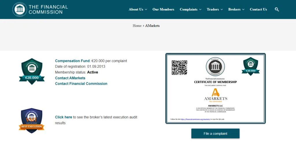Expand the Traders dropdown menu
Viewport: 296px width, 149px height.
[x=215, y=9]
